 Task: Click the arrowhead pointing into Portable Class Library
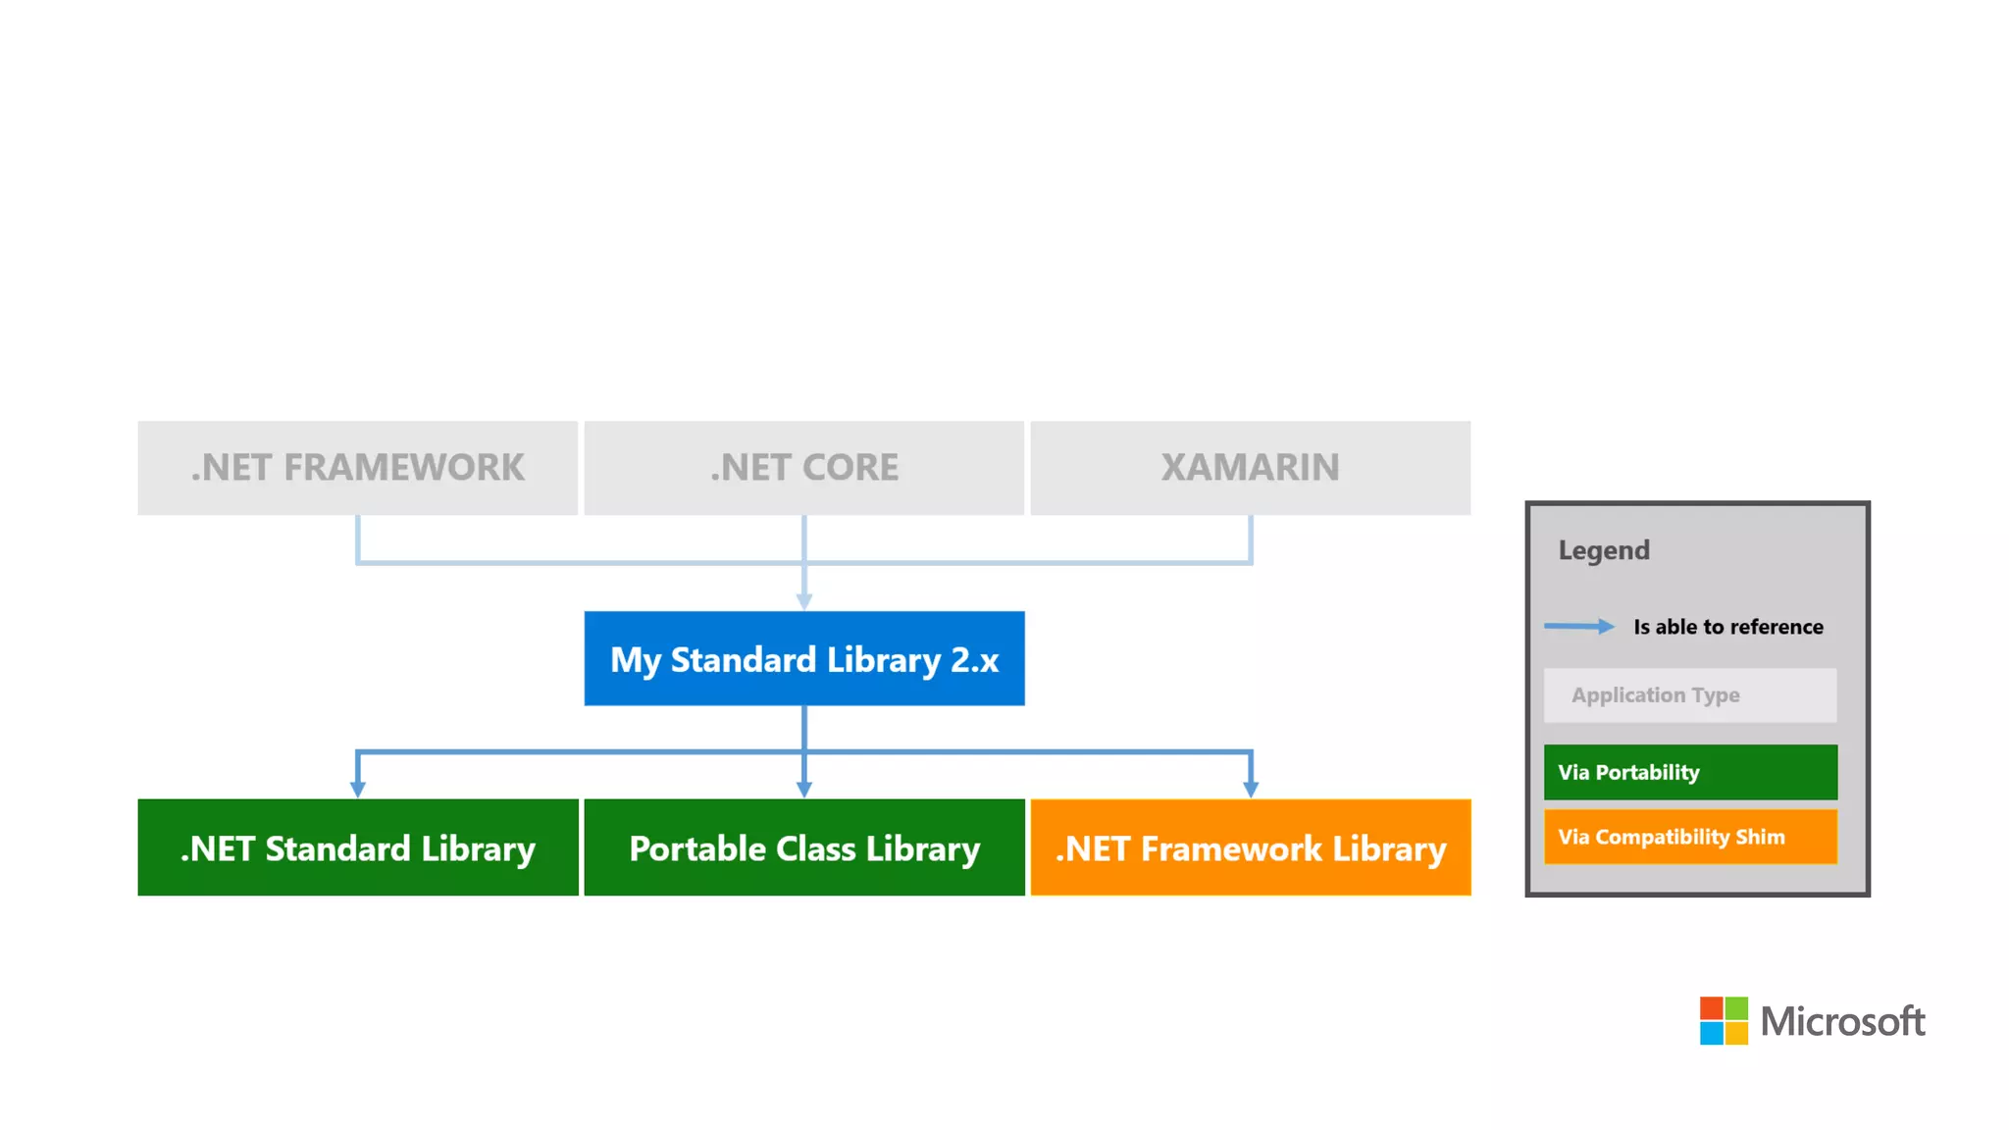(x=804, y=790)
